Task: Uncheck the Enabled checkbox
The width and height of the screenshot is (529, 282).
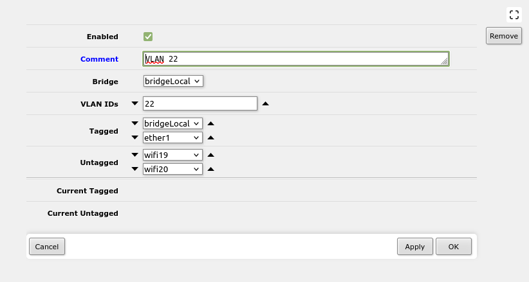Action: 148,37
